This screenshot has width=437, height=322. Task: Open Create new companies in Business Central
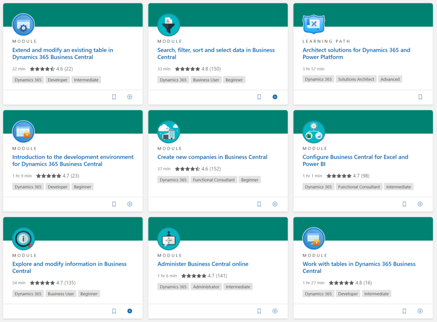(212, 157)
